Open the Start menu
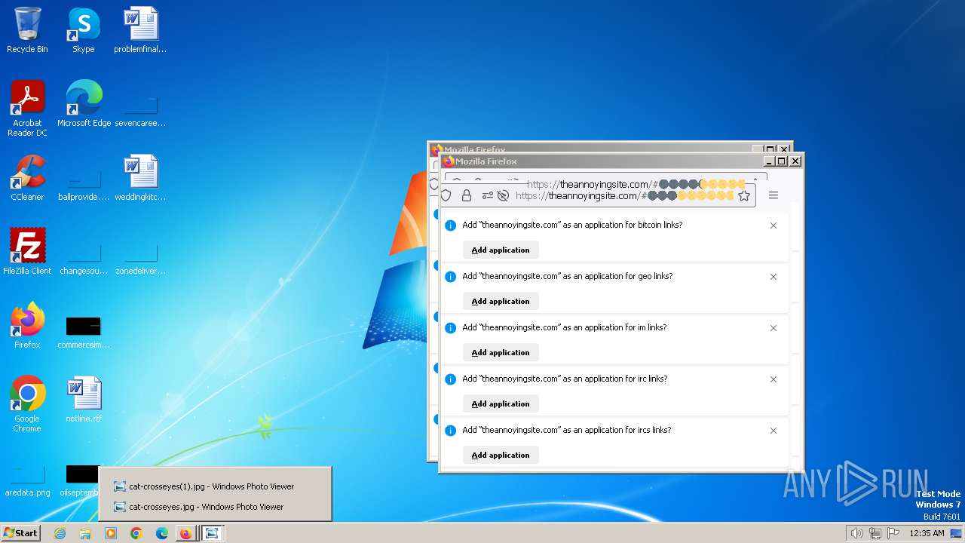This screenshot has height=543, width=965. click(x=20, y=532)
